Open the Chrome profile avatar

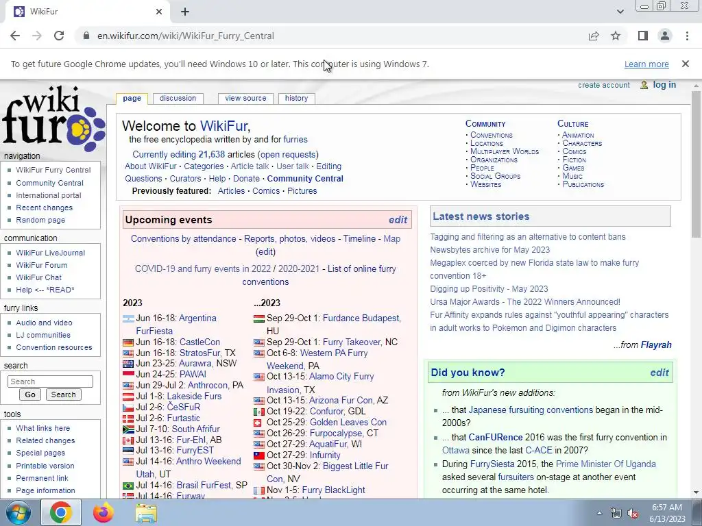(665, 36)
